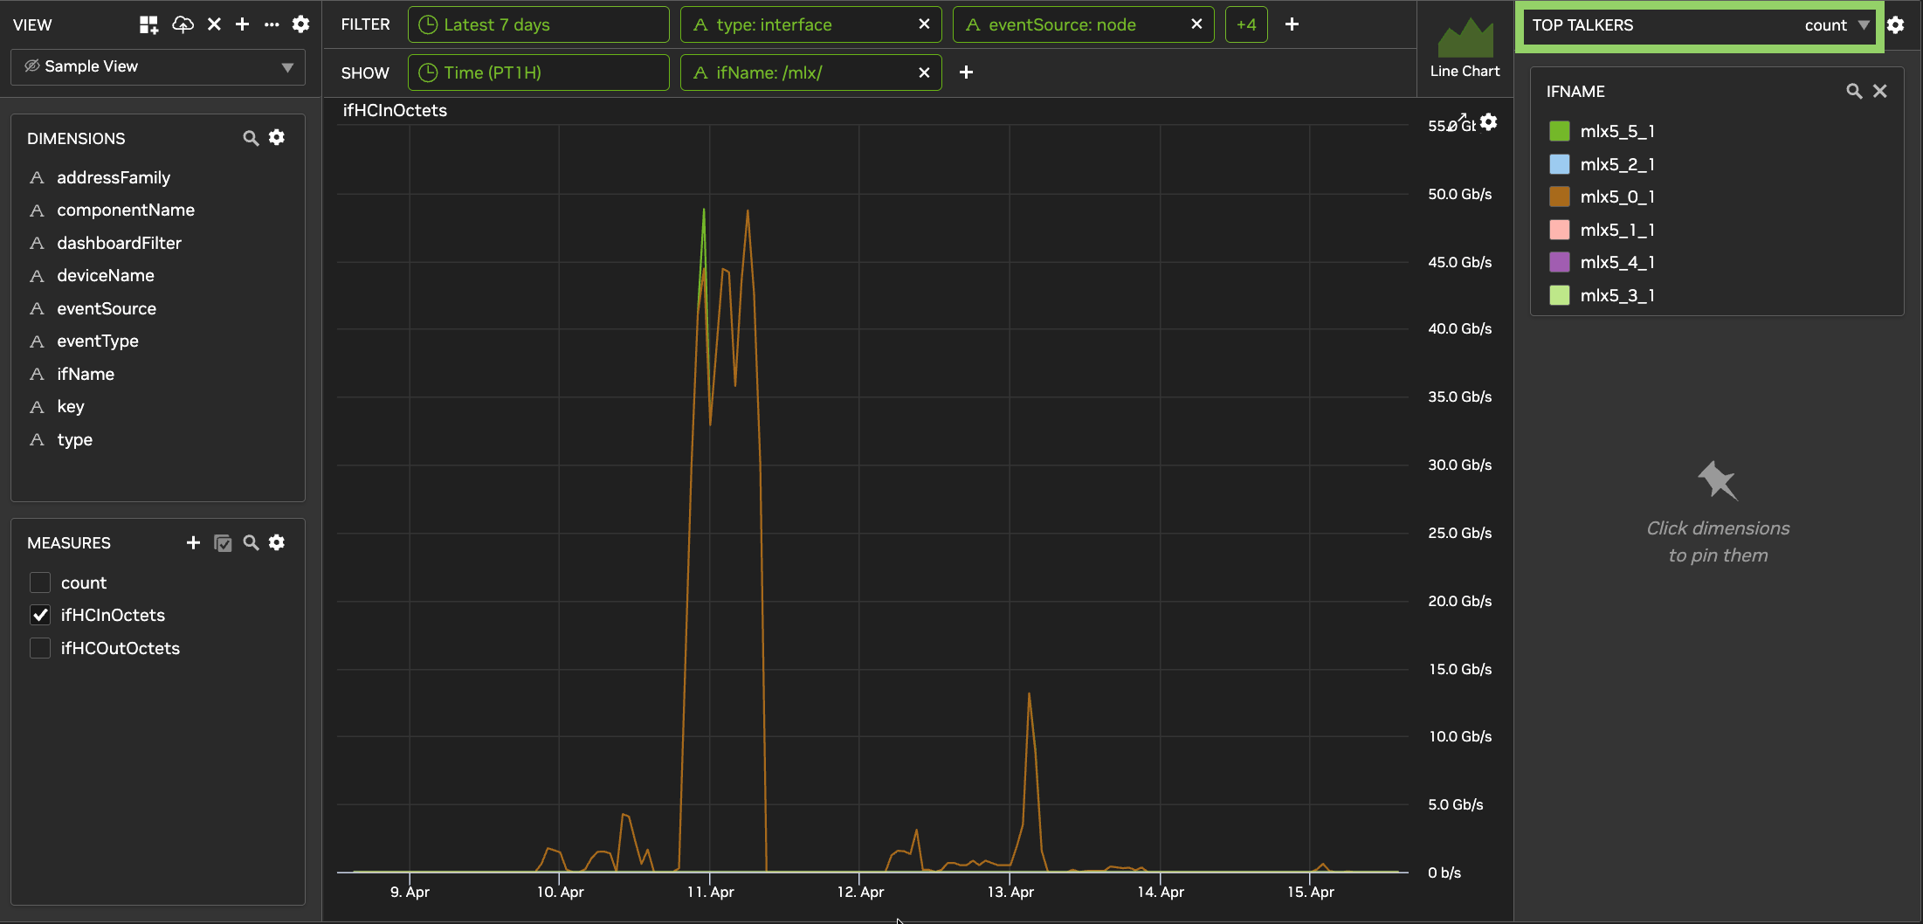The image size is (1923, 924).
Task: Open MEASURES panel settings gear
Action: point(277,542)
